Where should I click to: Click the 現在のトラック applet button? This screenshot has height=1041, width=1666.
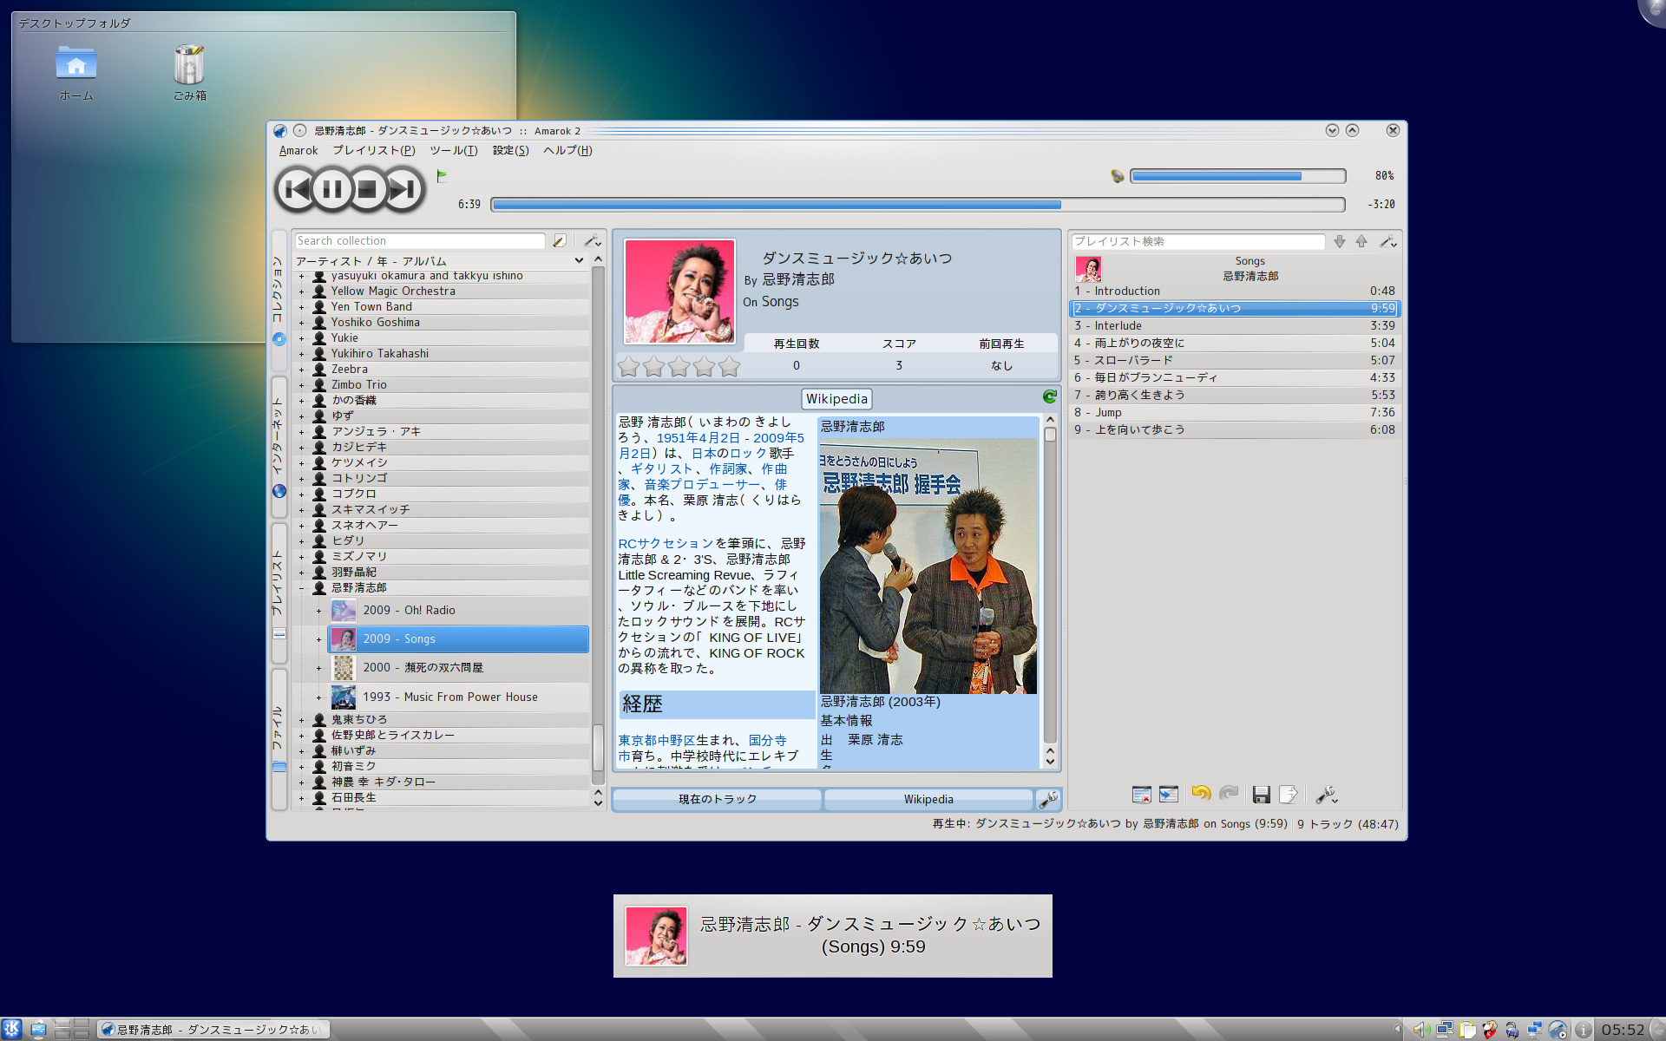(x=718, y=799)
